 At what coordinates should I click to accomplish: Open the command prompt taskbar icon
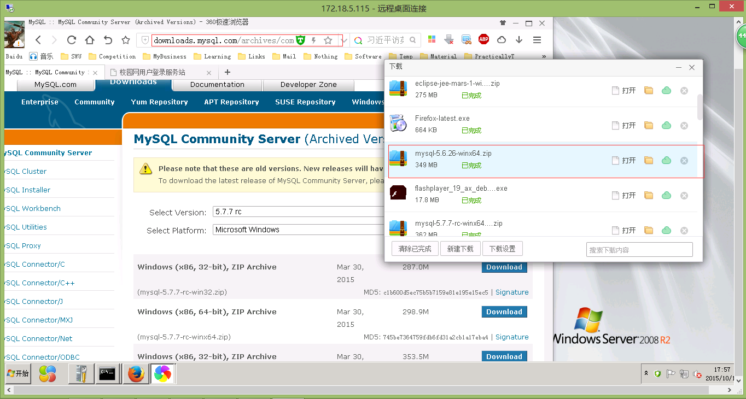point(107,374)
